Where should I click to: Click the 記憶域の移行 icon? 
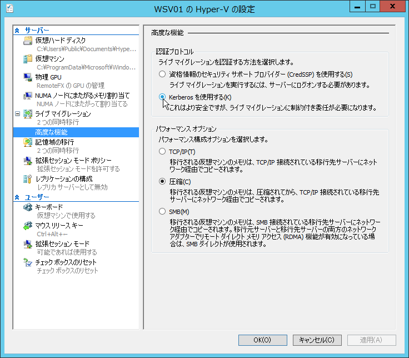[28, 142]
